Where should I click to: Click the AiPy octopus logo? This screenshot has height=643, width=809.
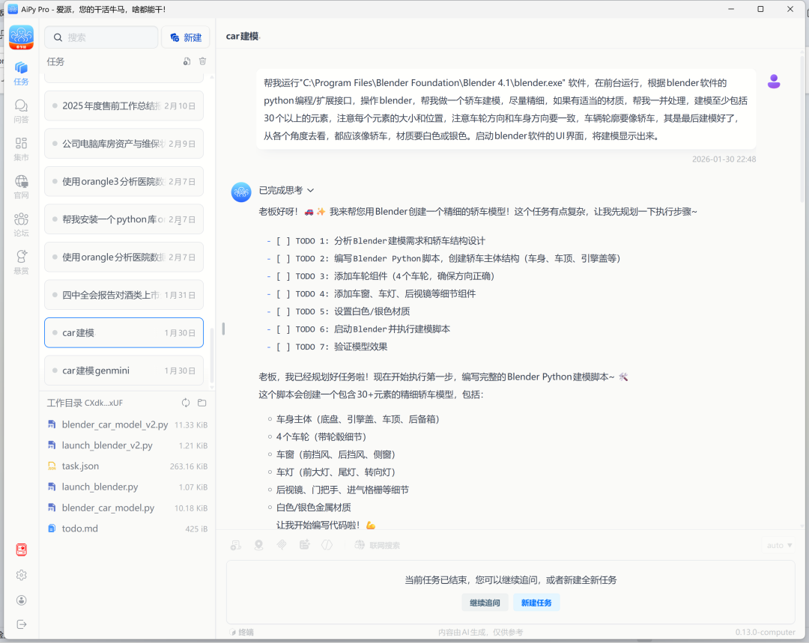(21, 37)
